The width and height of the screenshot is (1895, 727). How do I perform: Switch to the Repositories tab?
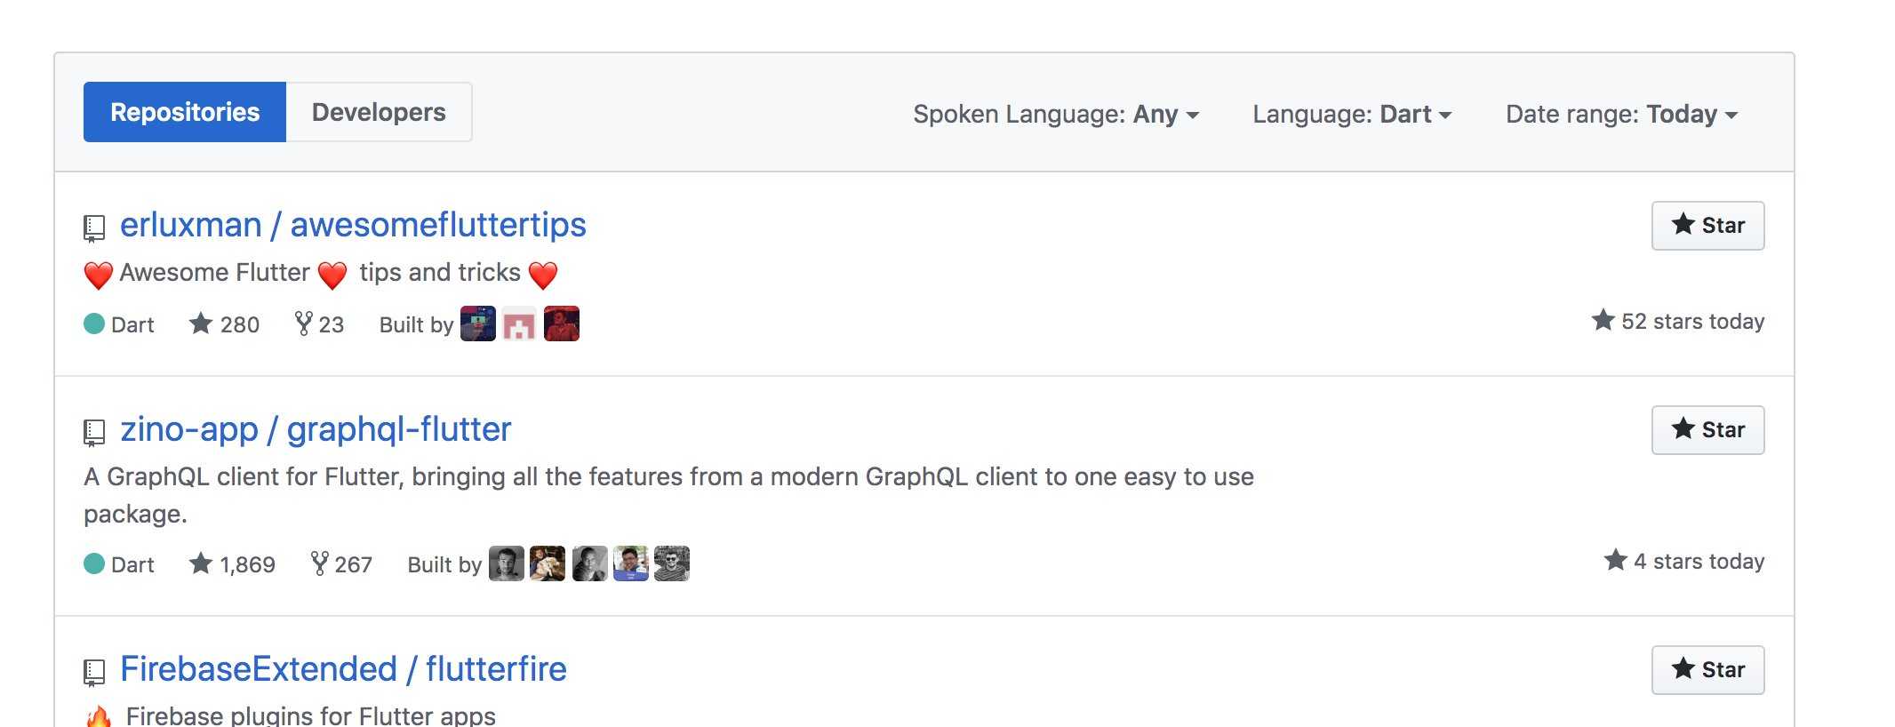click(185, 112)
